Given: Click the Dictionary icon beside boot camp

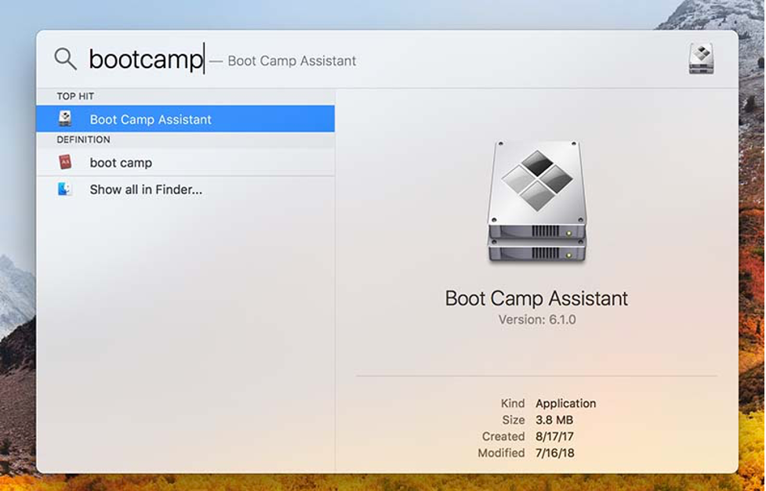Looking at the screenshot, I should pos(65,162).
